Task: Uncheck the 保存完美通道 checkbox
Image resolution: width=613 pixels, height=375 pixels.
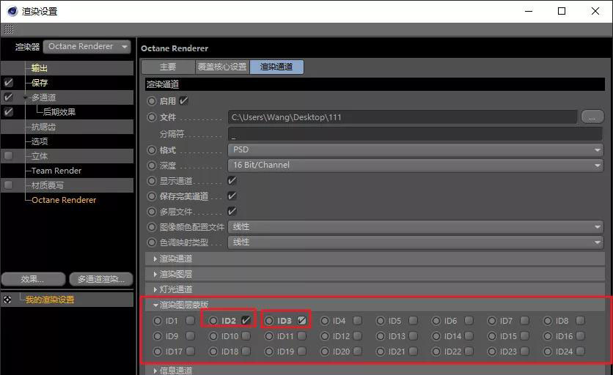Action: pos(232,196)
